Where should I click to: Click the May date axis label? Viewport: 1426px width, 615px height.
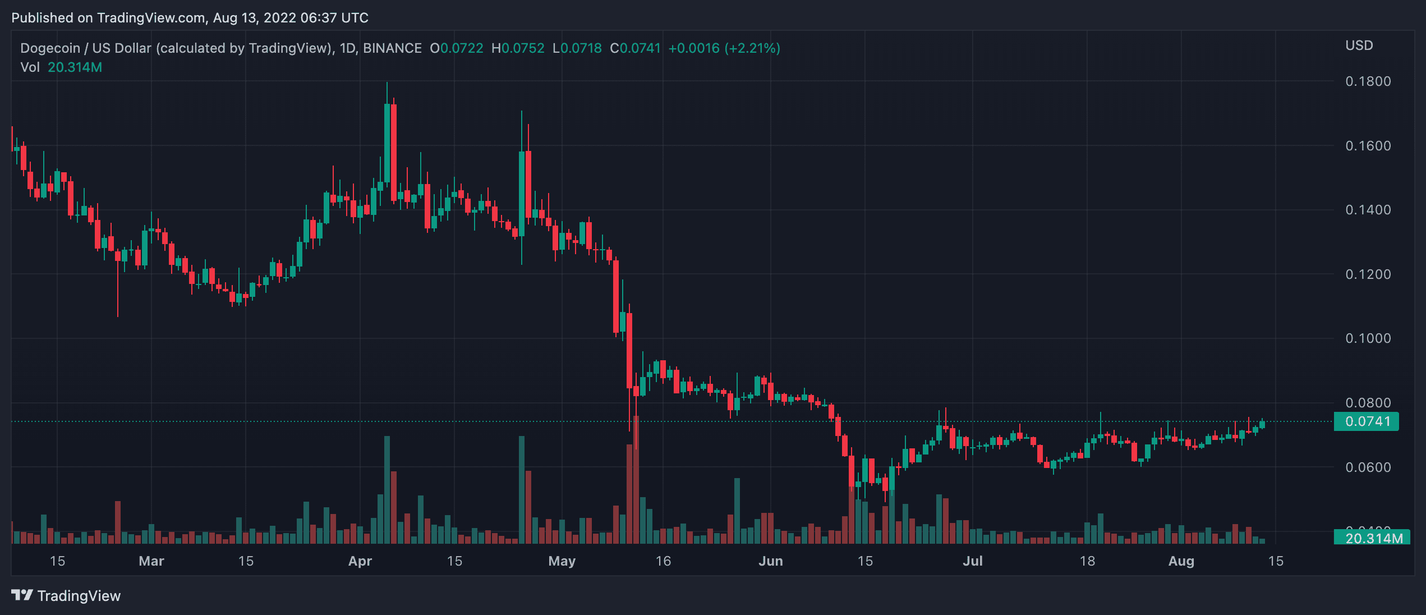[x=562, y=561]
